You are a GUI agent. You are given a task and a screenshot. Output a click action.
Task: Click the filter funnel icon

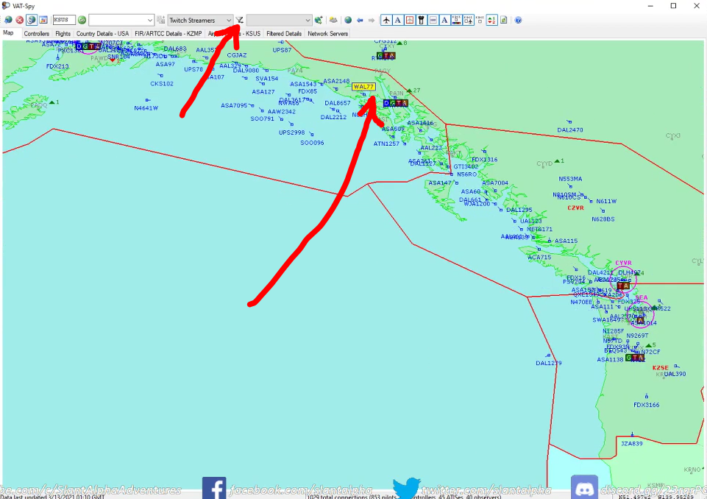coord(240,20)
